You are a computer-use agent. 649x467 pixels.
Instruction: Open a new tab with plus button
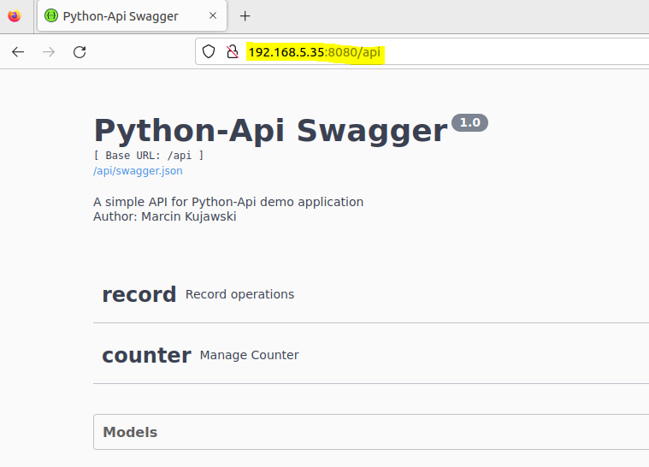(x=245, y=16)
